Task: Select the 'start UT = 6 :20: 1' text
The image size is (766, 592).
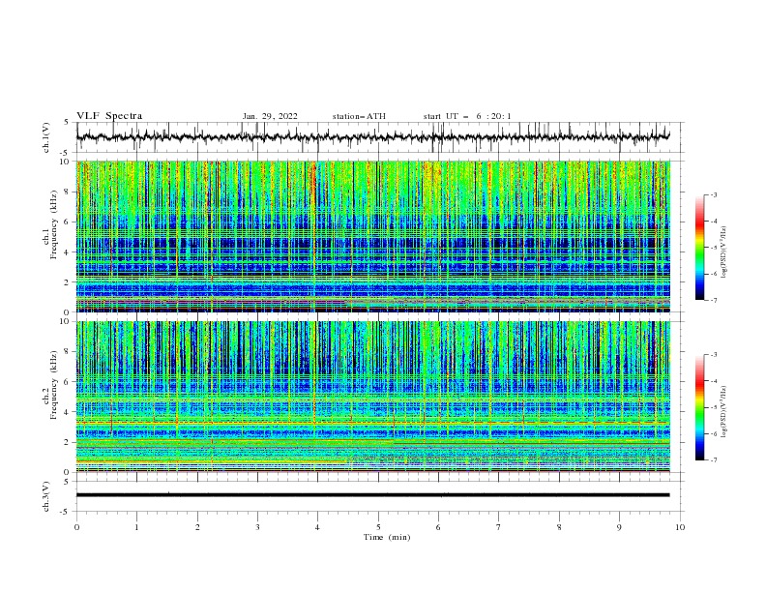Action: tap(467, 116)
